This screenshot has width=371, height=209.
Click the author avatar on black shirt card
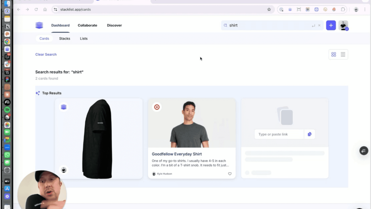[64, 170]
